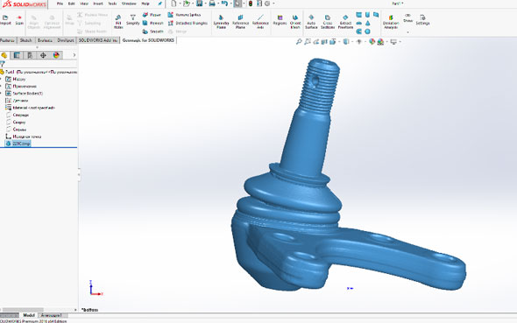Viewport: 517px width, 323px height.
Task: Open the Insert menu
Action: pos(98,4)
